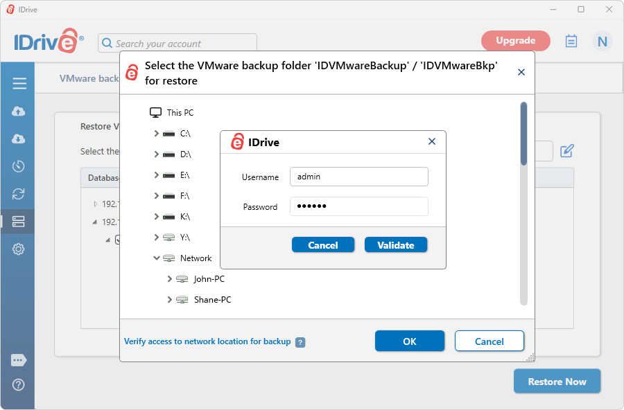624x410 pixels.
Task: Open the Scheduler clock icon
Action: (18, 166)
